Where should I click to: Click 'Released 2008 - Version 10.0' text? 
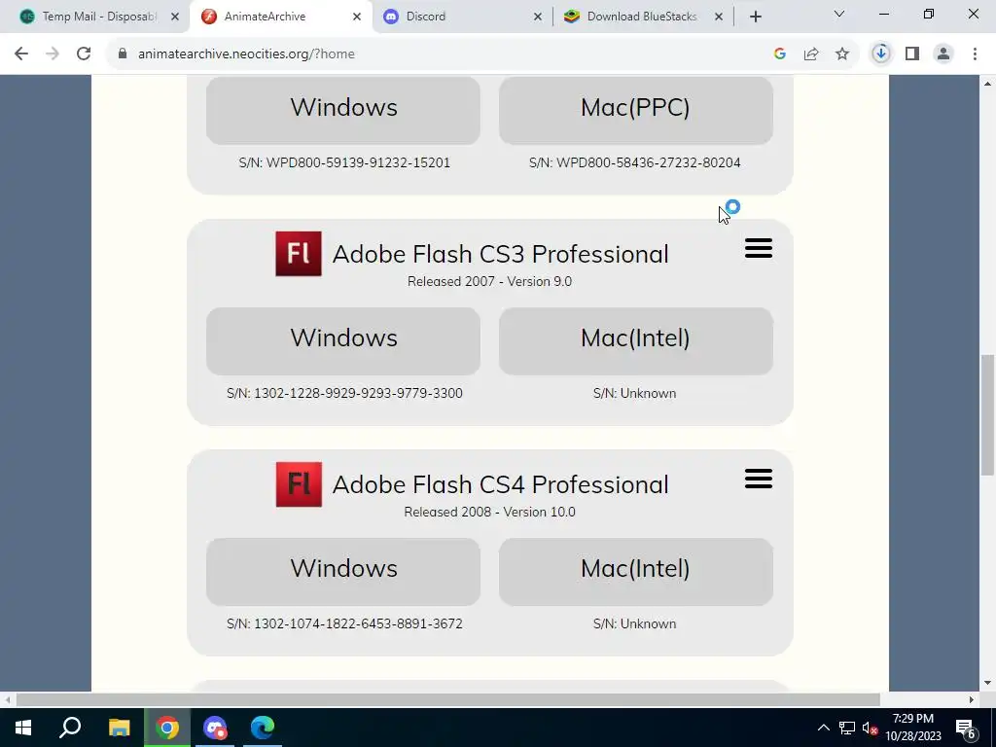[x=490, y=512]
